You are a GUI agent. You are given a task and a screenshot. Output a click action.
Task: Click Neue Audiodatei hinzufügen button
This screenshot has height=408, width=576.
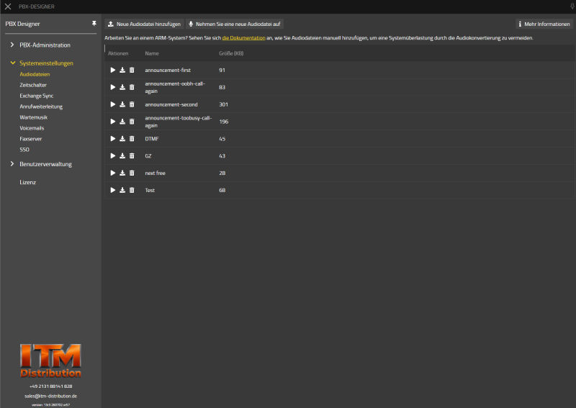[145, 24]
